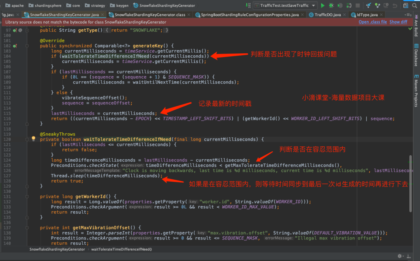Place cursor on 'Thread.sleep(timeDifferenceMilliseconds);' line
This screenshot has height=261, width=420.
(x=107, y=176)
